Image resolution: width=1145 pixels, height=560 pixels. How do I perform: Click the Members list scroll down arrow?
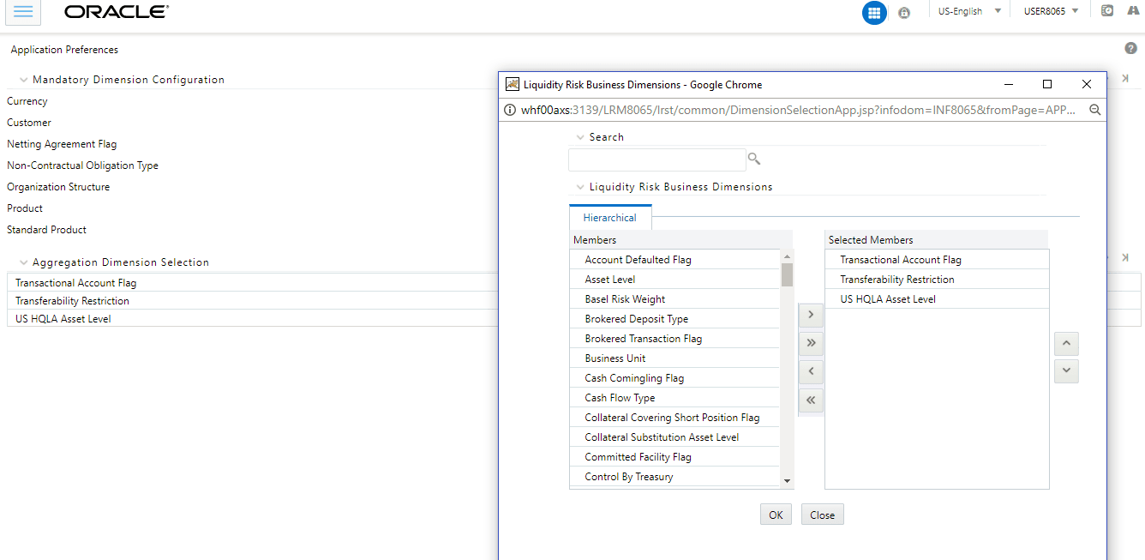point(787,481)
